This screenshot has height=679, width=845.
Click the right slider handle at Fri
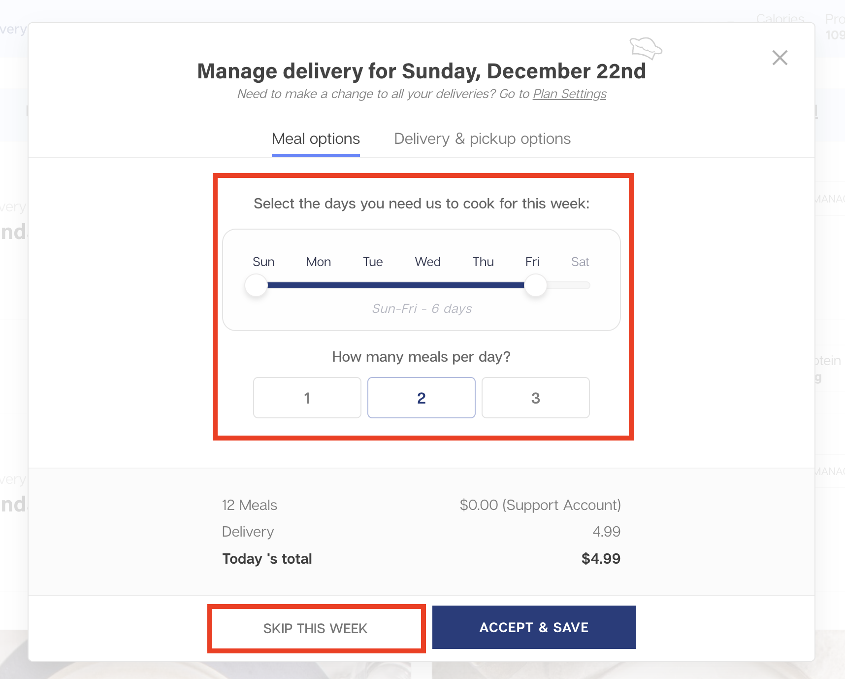tap(536, 285)
